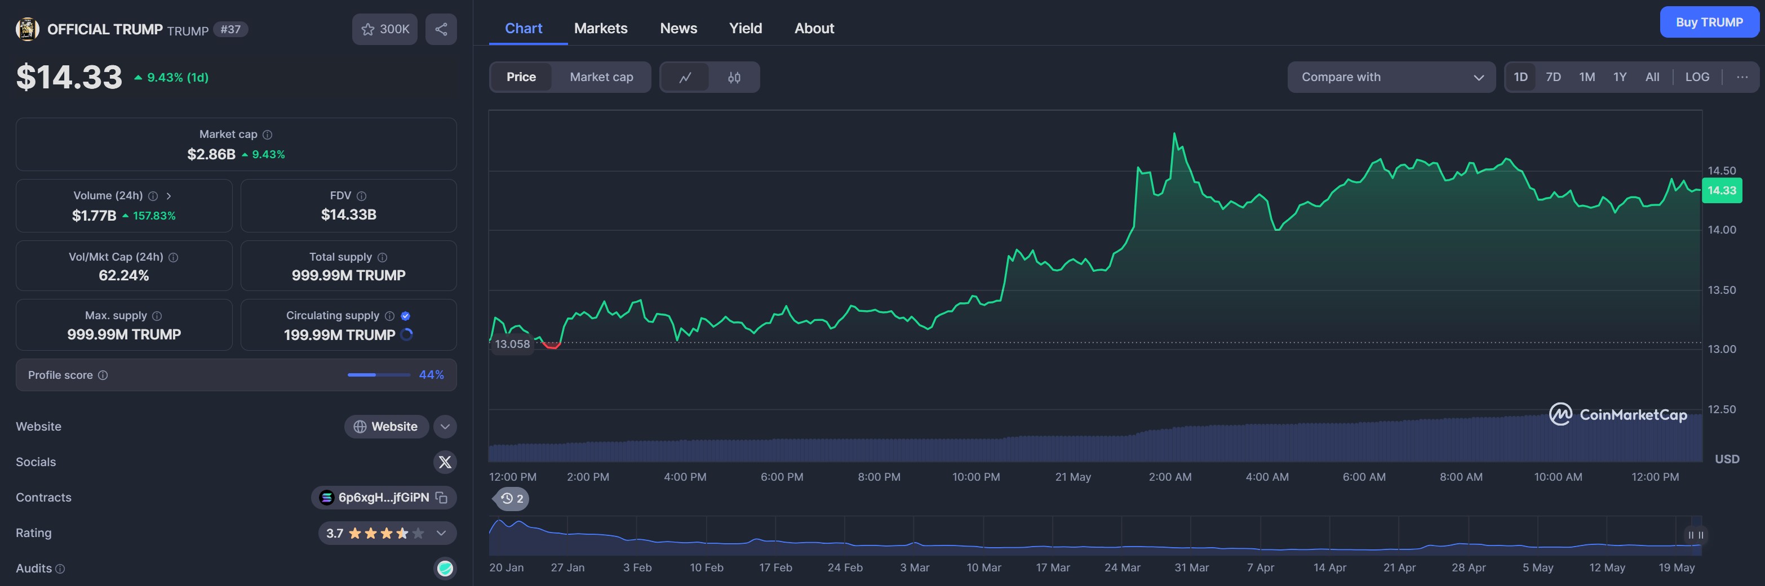The height and width of the screenshot is (586, 1765).
Task: Set chart range to 1D
Action: coord(1520,77)
